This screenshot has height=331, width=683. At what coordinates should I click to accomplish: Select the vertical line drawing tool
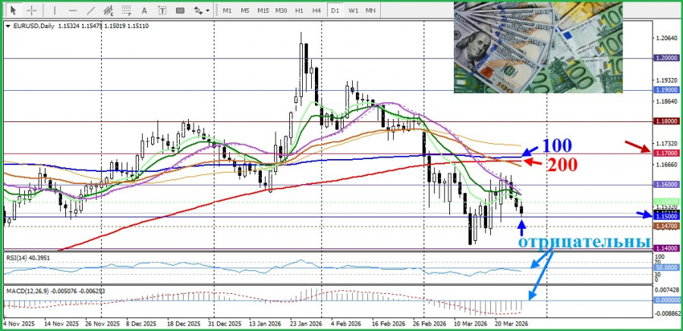[x=54, y=11]
